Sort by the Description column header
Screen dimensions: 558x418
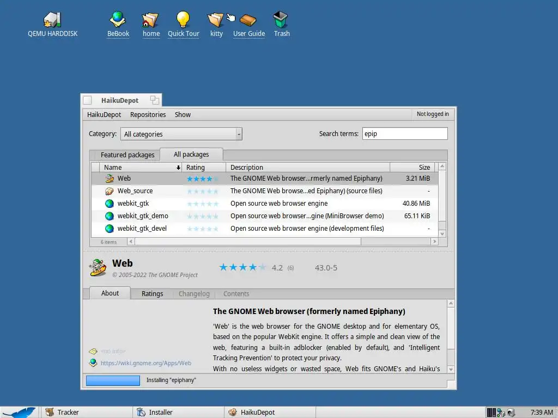pos(308,167)
